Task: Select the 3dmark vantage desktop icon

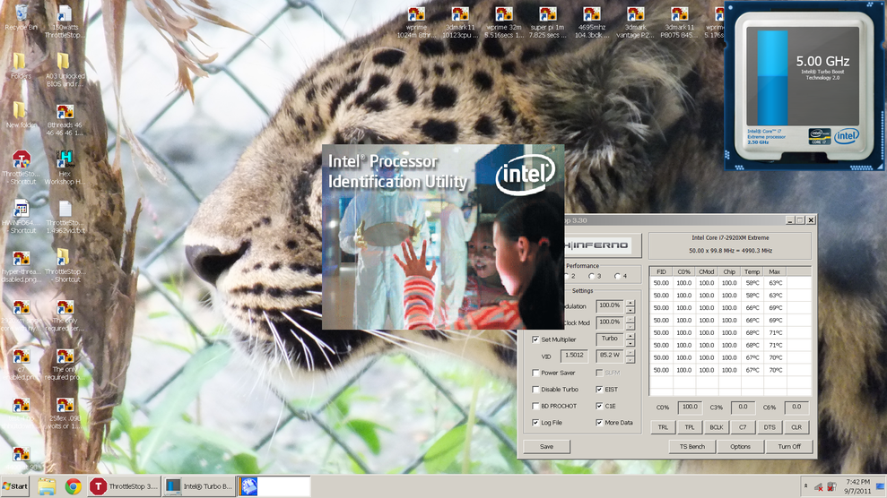Action: click(x=635, y=22)
